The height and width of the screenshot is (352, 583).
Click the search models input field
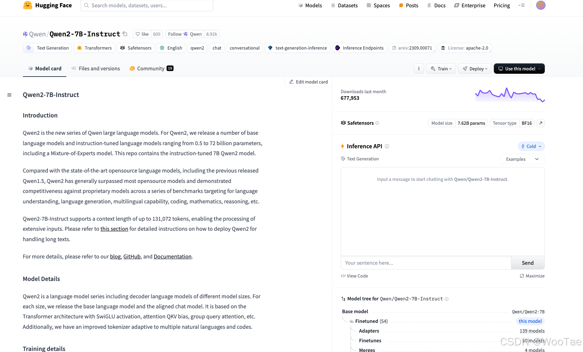[x=147, y=6]
